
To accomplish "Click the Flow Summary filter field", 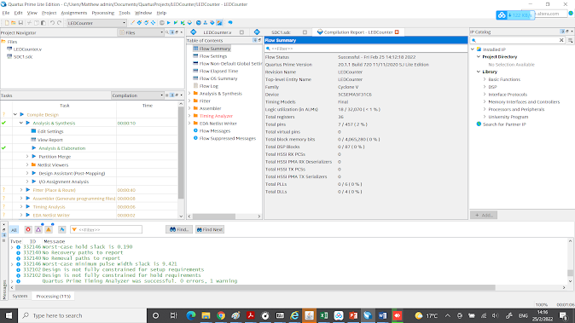I will pos(366,49).
